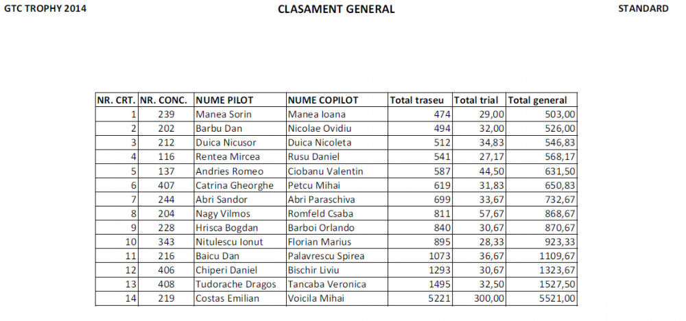
Task: Click total general value 5521,00
Action: point(558,298)
